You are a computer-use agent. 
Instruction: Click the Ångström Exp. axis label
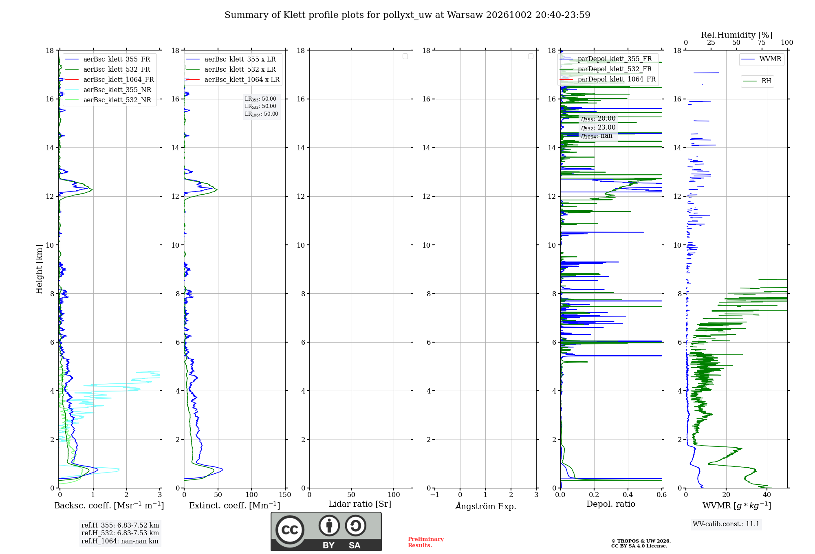tap(486, 506)
